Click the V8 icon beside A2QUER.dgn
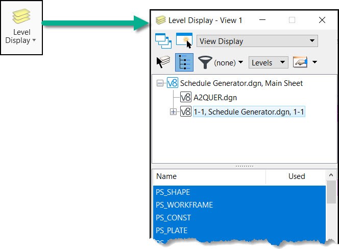Screen dimensions: 339x249 [x=186, y=98]
